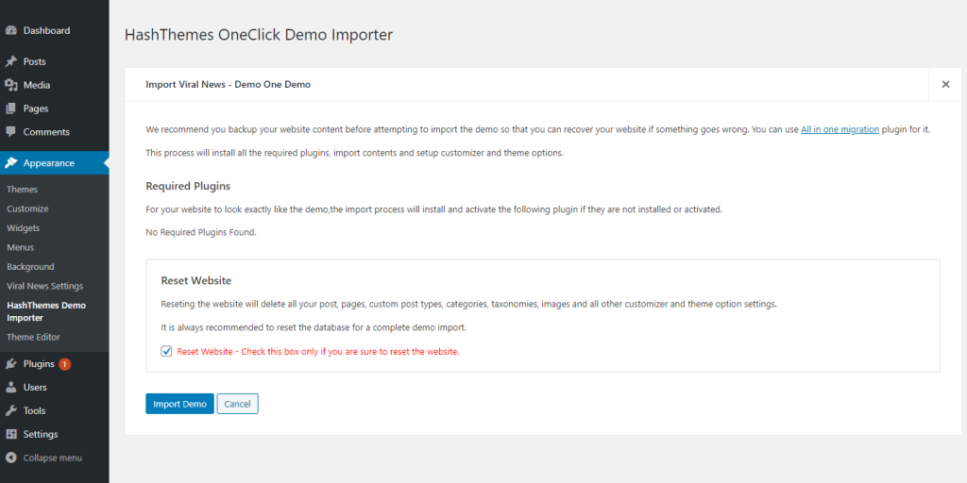Click the Appearance paintbrush icon
Viewport: 967px width, 483px height.
point(11,163)
